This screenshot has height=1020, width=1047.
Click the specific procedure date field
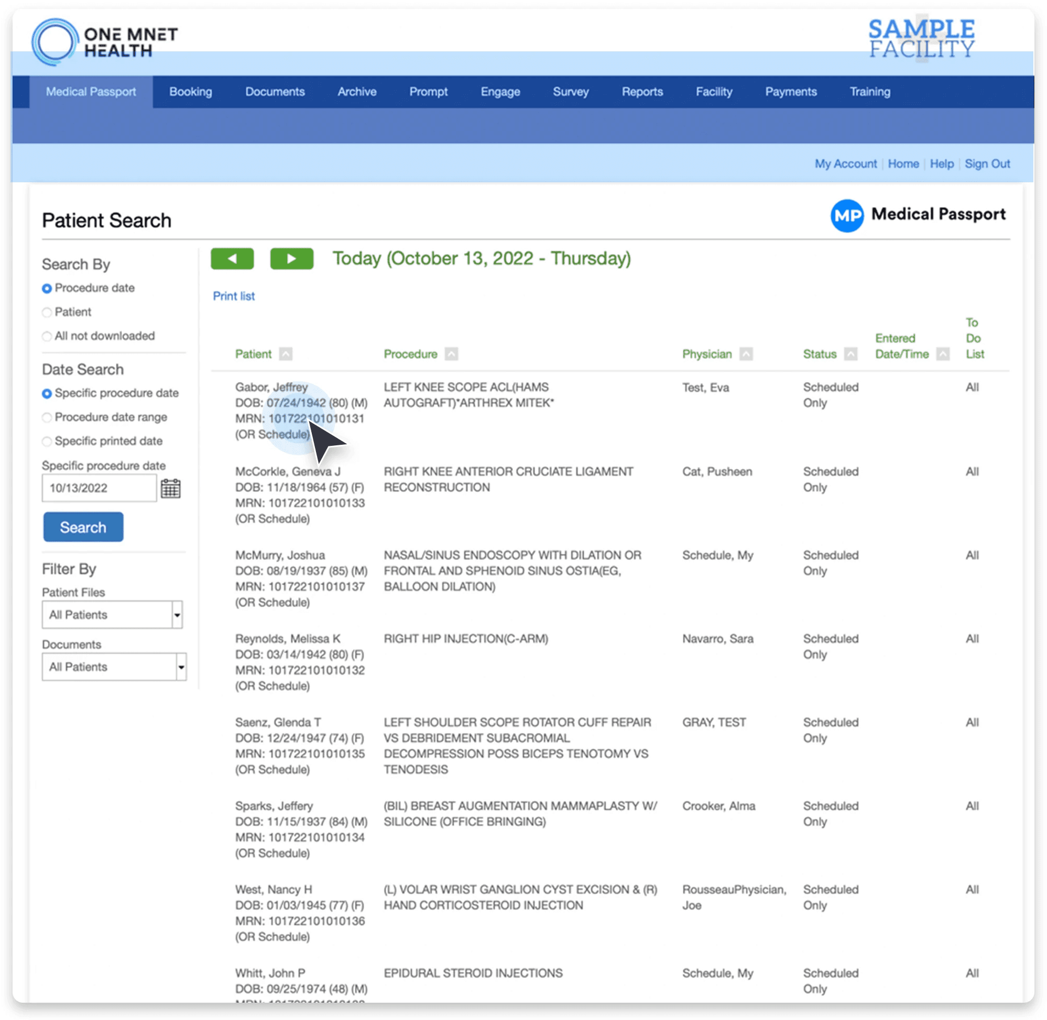pos(99,488)
